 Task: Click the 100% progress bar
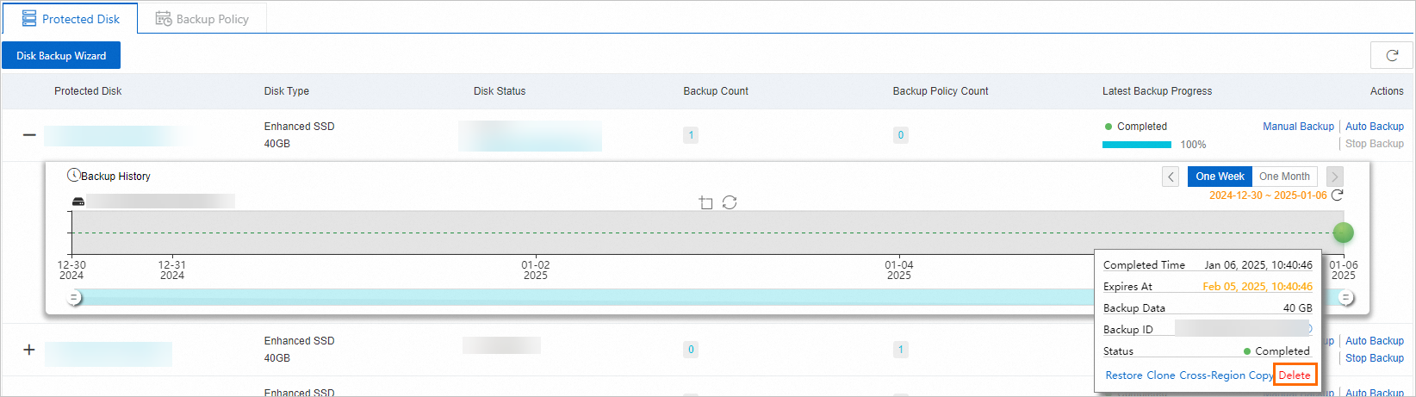(x=1137, y=145)
